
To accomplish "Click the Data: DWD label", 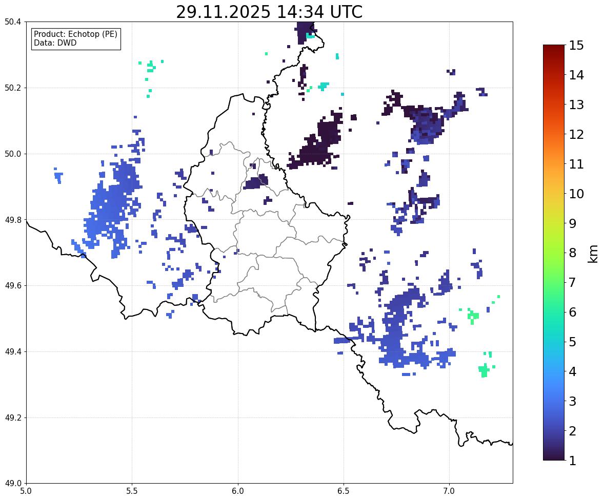I will [55, 43].
